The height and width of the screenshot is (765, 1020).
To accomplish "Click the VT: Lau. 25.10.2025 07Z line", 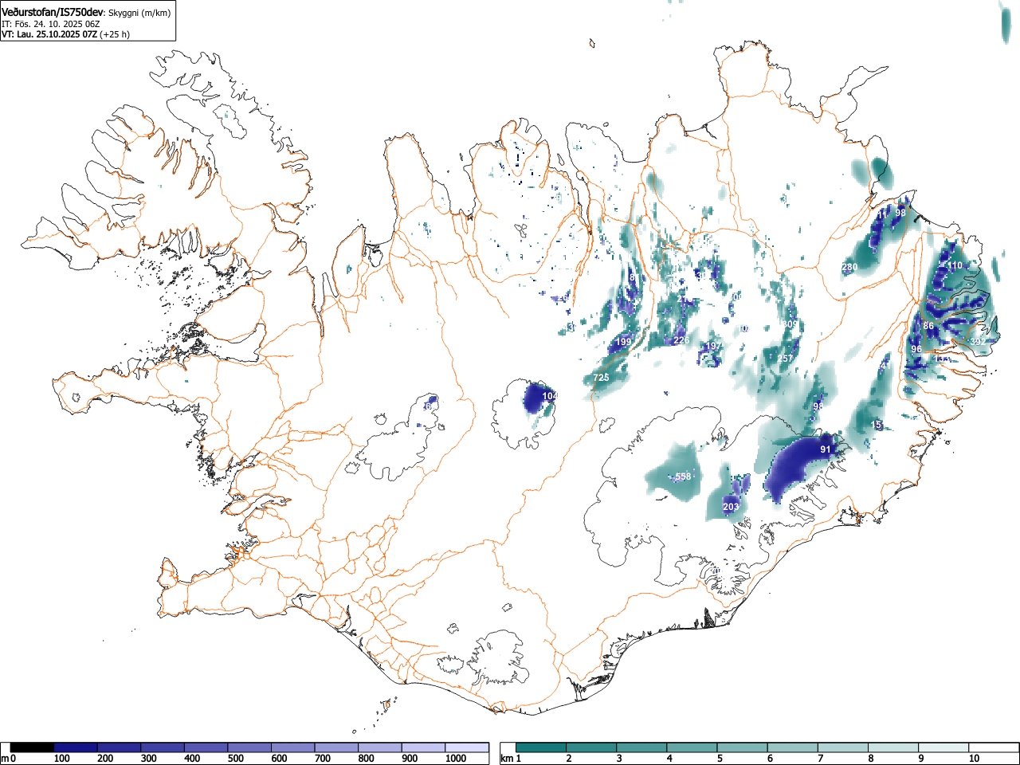I will pyautogui.click(x=49, y=34).
